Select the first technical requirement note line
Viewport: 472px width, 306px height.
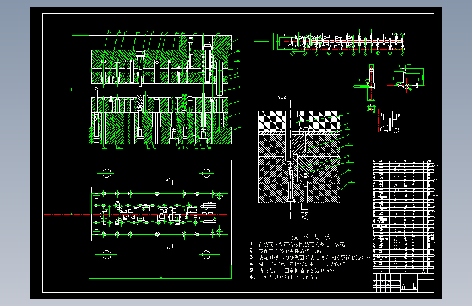298,244
